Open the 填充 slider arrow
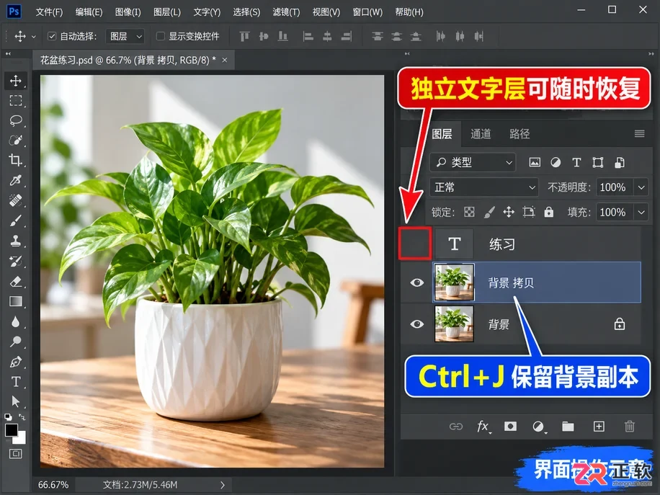660x495 pixels. [641, 212]
